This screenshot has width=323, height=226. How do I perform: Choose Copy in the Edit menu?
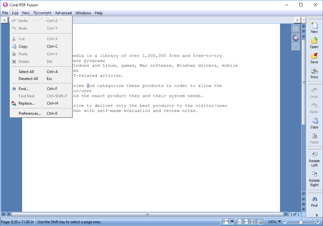41,46
